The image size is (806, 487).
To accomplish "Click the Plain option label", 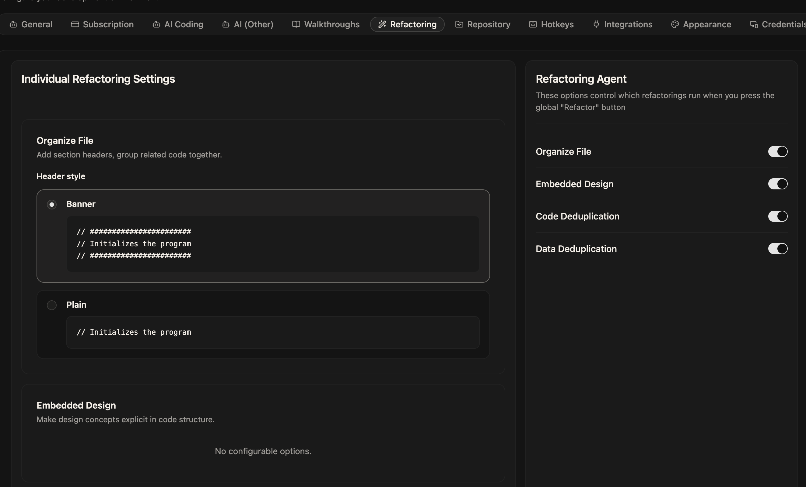I will click(76, 305).
